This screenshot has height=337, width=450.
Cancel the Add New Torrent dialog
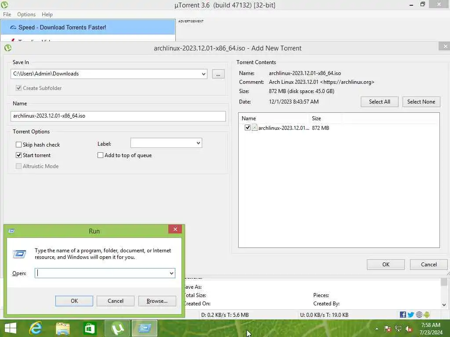click(x=429, y=265)
